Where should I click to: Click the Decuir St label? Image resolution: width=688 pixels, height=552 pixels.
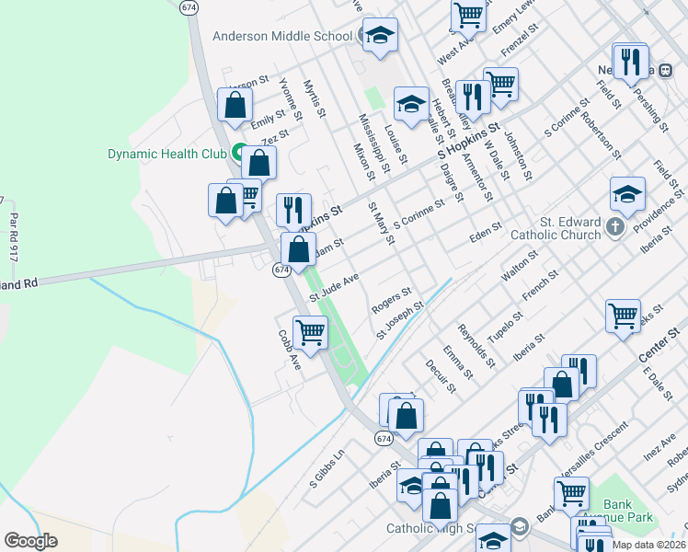pyautogui.click(x=441, y=376)
